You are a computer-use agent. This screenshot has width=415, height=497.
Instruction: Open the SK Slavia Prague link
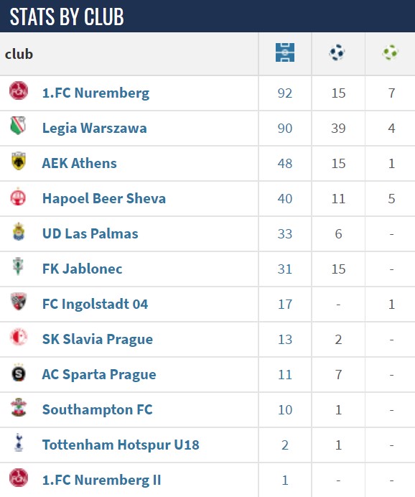tap(98, 339)
